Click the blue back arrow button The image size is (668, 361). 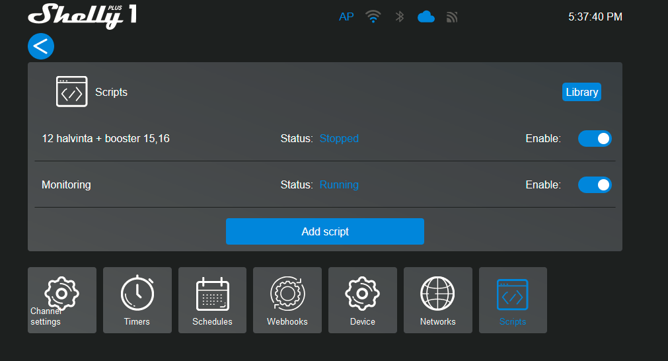pyautogui.click(x=41, y=46)
